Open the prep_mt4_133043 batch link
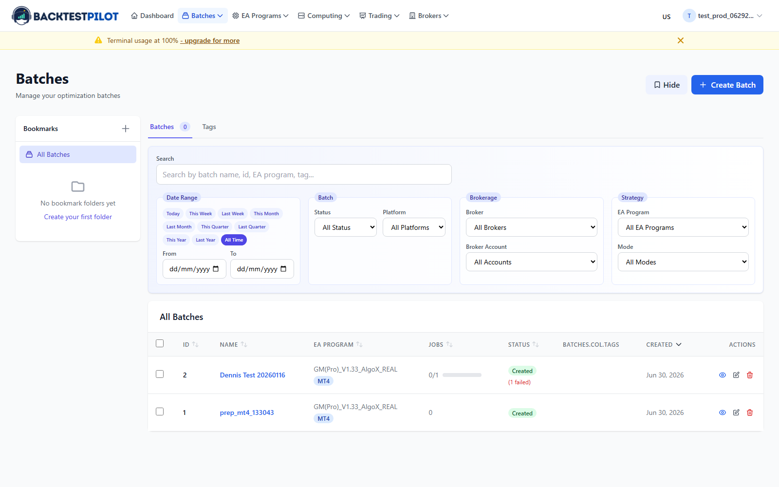This screenshot has height=487, width=779. 247,412
